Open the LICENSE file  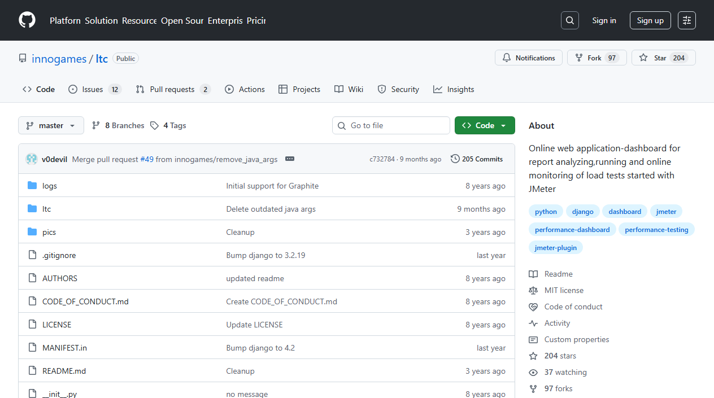point(57,325)
